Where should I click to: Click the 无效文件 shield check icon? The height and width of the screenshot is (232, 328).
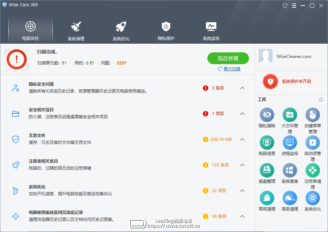(x=16, y=139)
